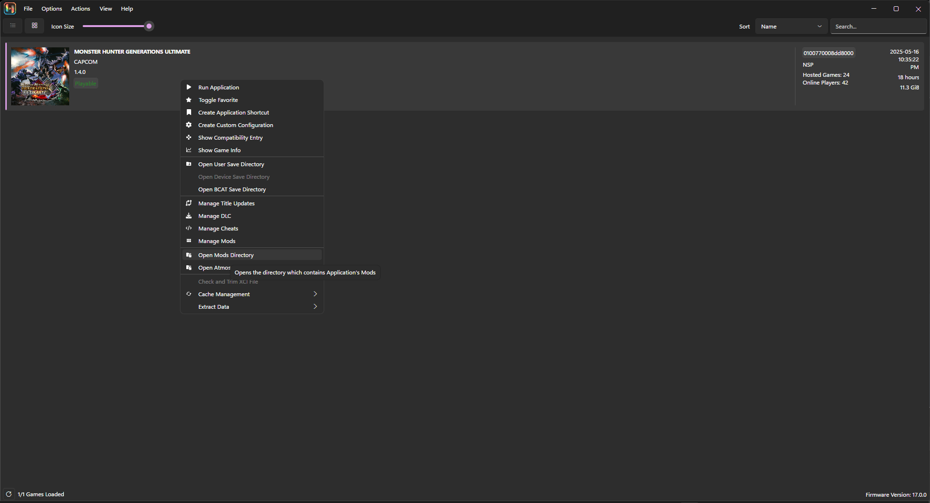The height and width of the screenshot is (503, 930).
Task: Adjust the Icon Size slider handle
Action: pyautogui.click(x=149, y=26)
